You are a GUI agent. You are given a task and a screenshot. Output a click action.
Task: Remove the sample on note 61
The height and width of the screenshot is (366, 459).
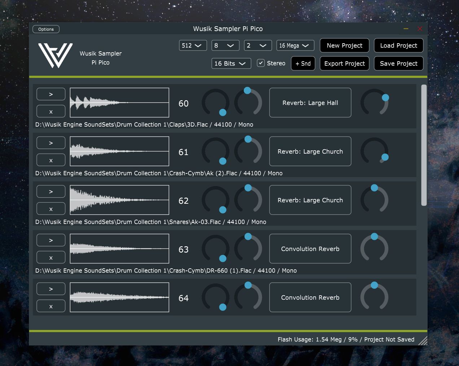51,160
